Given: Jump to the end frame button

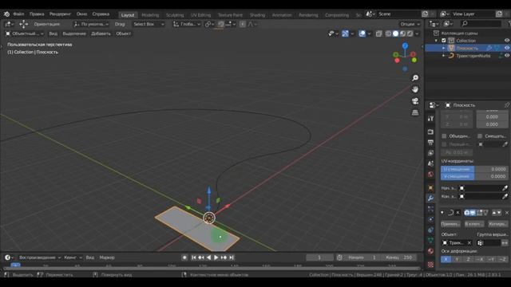Looking at the screenshot, I should pyautogui.click(x=232, y=258).
